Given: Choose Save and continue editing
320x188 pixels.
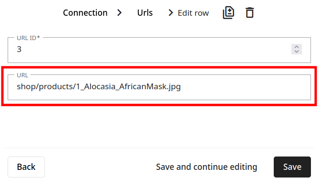Looking at the screenshot, I should [x=206, y=167].
